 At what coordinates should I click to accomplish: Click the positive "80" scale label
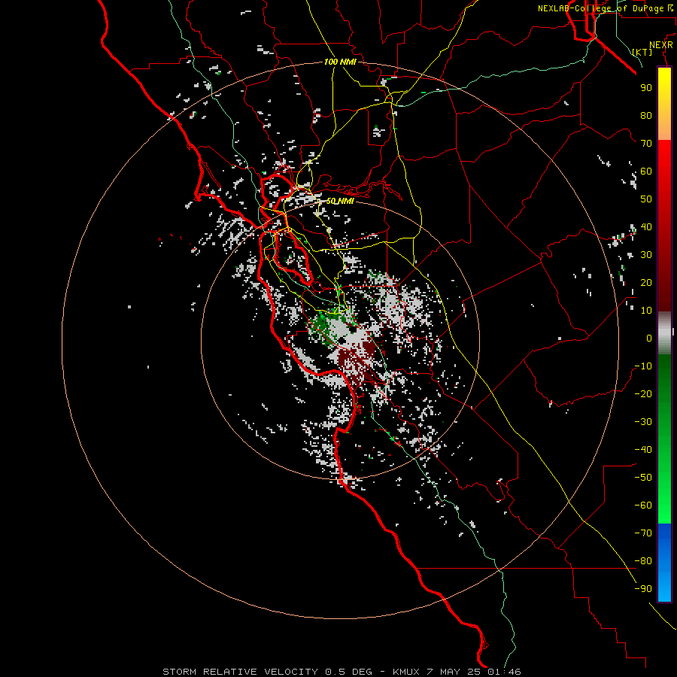point(646,115)
